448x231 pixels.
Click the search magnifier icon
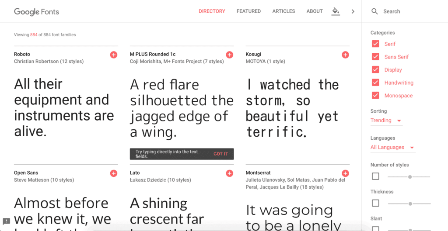(x=374, y=11)
